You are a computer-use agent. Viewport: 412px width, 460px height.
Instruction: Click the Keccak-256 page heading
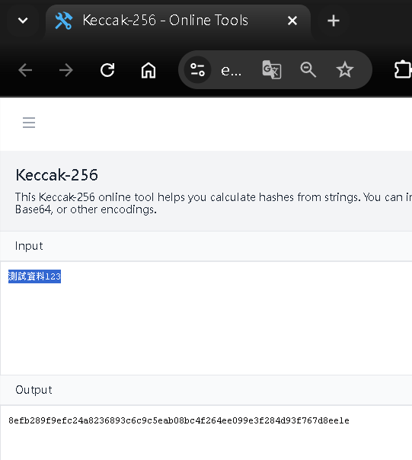tap(56, 175)
